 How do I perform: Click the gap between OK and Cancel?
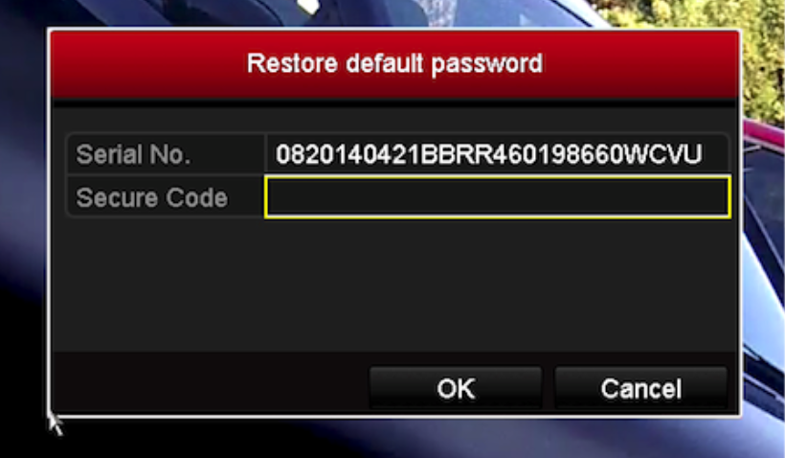pyautogui.click(x=549, y=388)
